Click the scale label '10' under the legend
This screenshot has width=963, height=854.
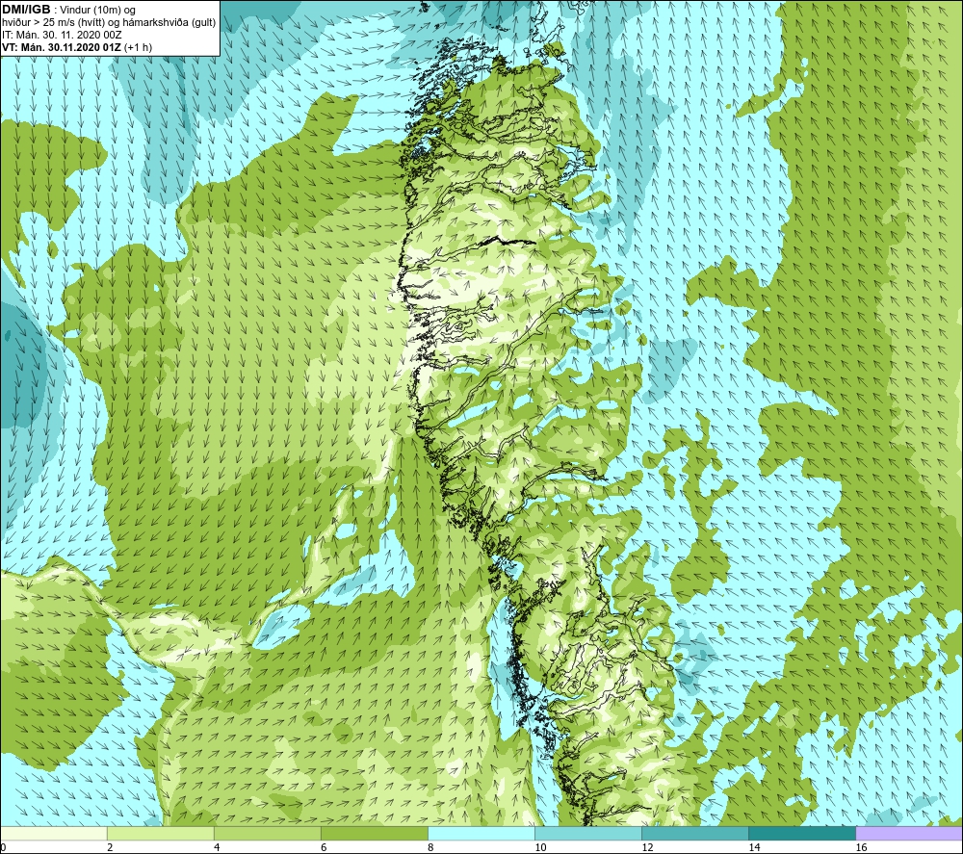click(540, 848)
